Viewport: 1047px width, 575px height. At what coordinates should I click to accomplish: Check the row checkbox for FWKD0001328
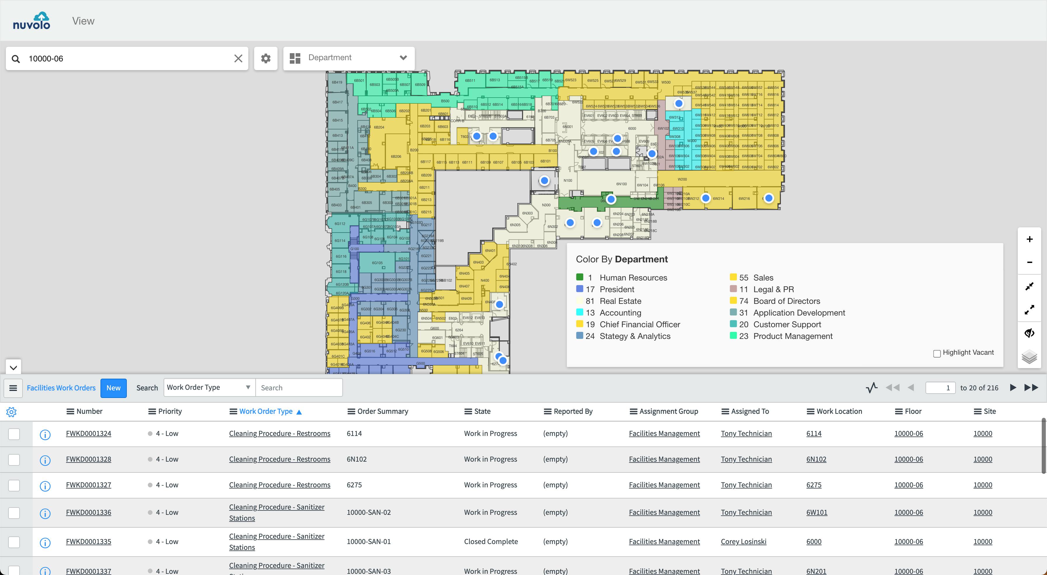[14, 460]
